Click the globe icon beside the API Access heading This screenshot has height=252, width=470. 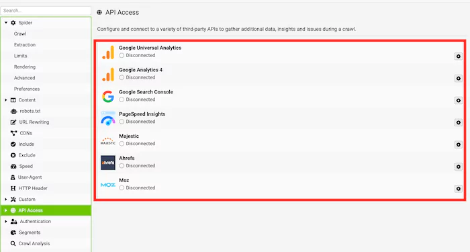(99, 13)
